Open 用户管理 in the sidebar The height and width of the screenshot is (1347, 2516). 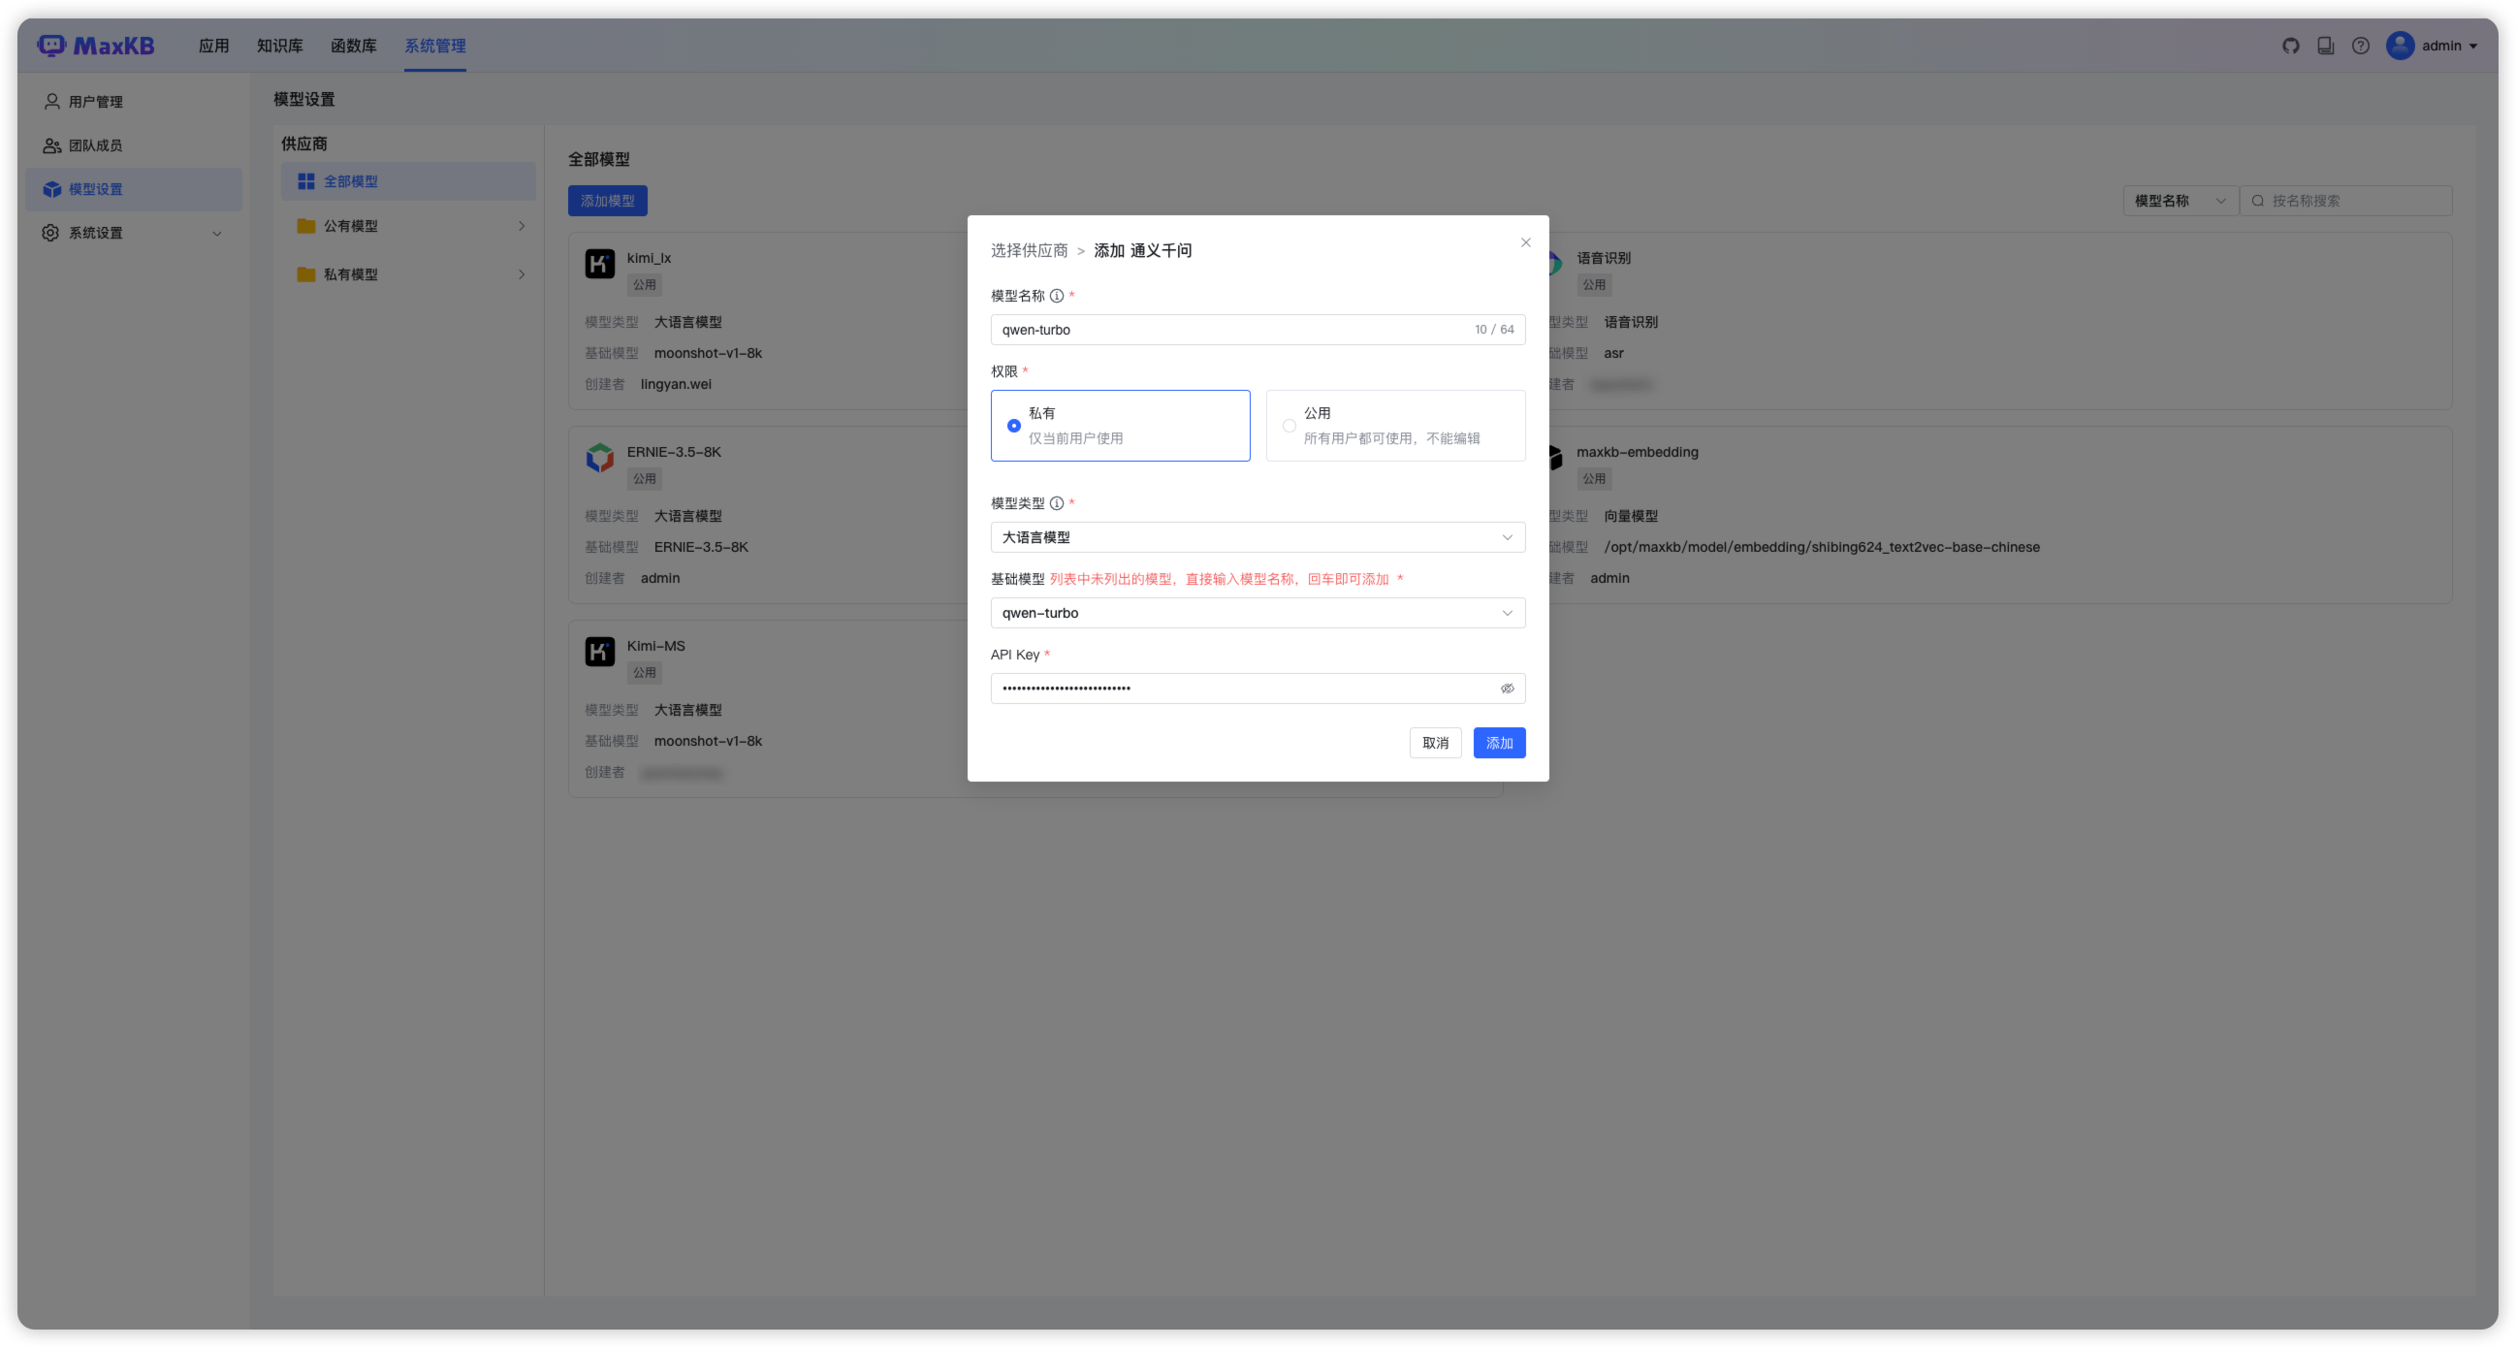pos(96,102)
